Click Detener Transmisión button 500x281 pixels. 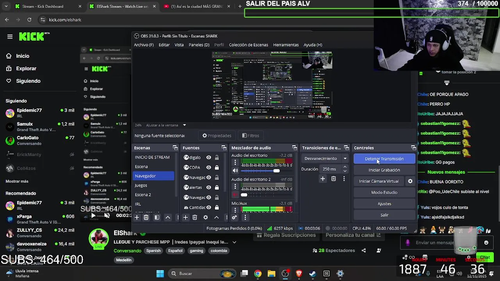point(384,159)
